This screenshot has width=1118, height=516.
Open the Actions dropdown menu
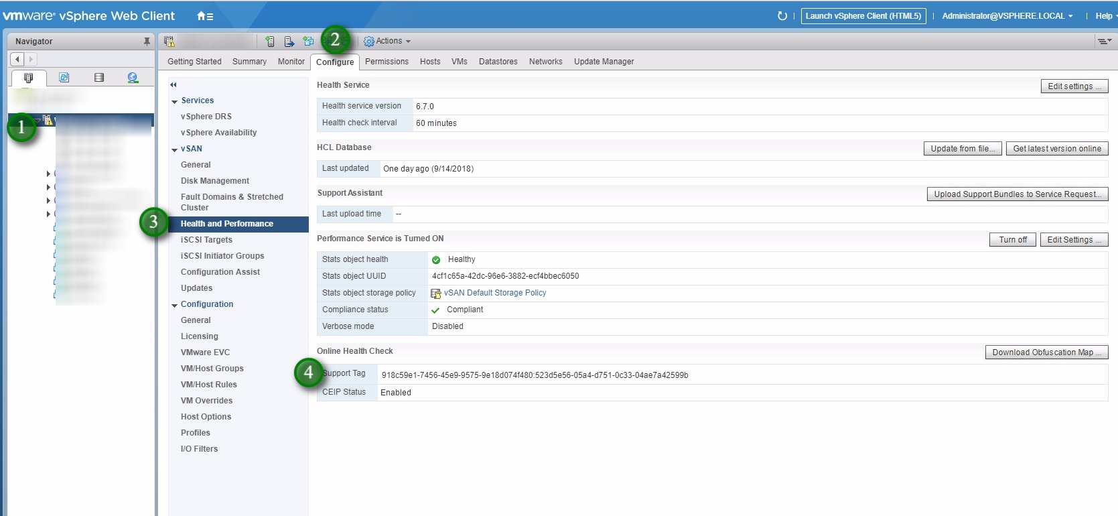tap(387, 42)
